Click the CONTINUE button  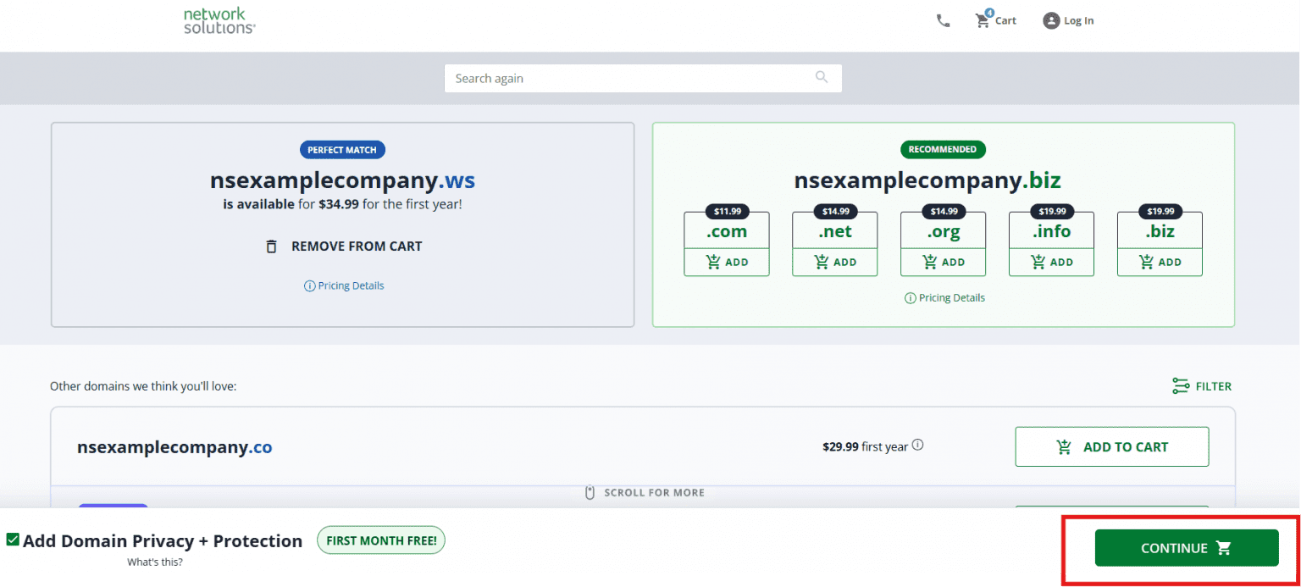pyautogui.click(x=1186, y=547)
